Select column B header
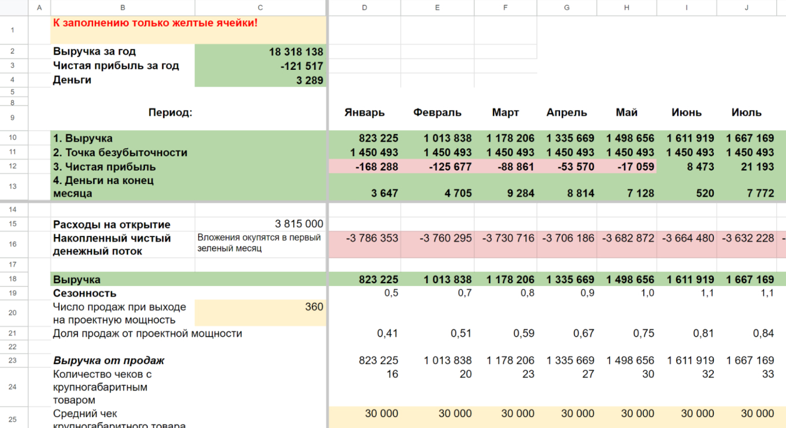 [123, 7]
